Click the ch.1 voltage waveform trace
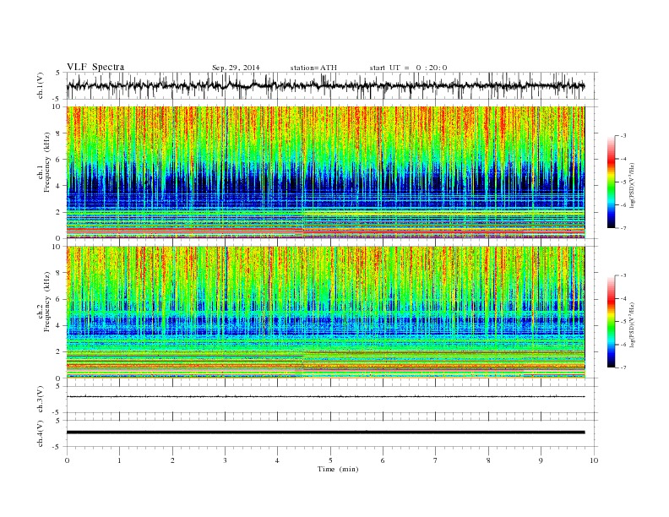 coord(325,85)
